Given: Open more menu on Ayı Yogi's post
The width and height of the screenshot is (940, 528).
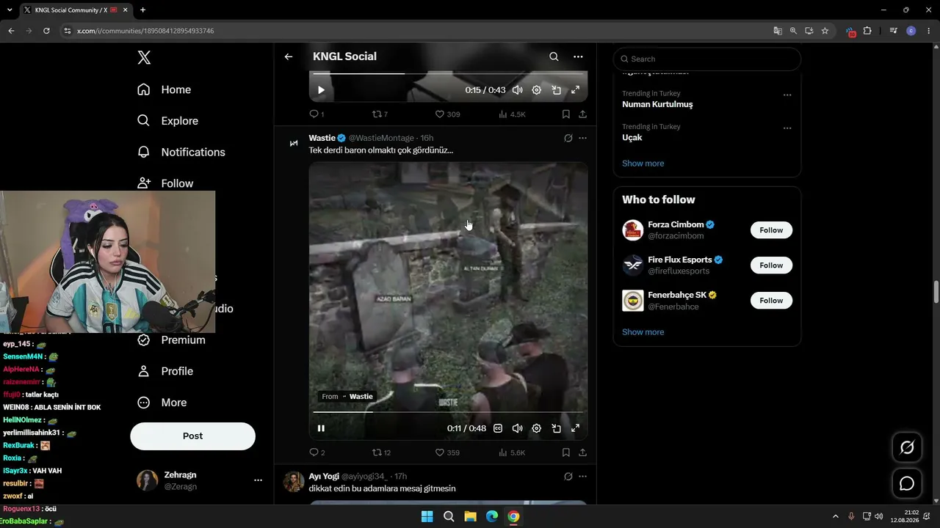Looking at the screenshot, I should click(582, 477).
